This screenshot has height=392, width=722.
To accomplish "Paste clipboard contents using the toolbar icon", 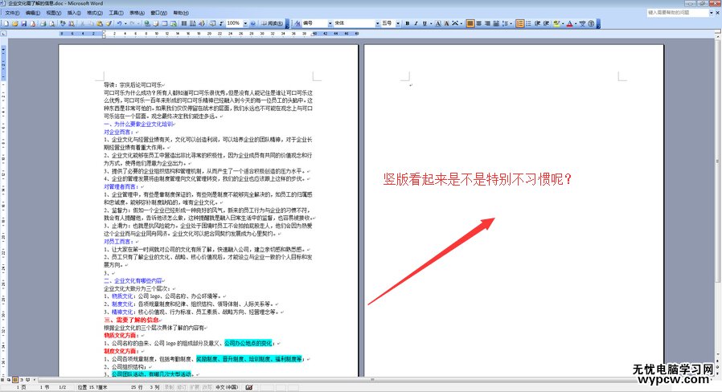I will [100, 23].
